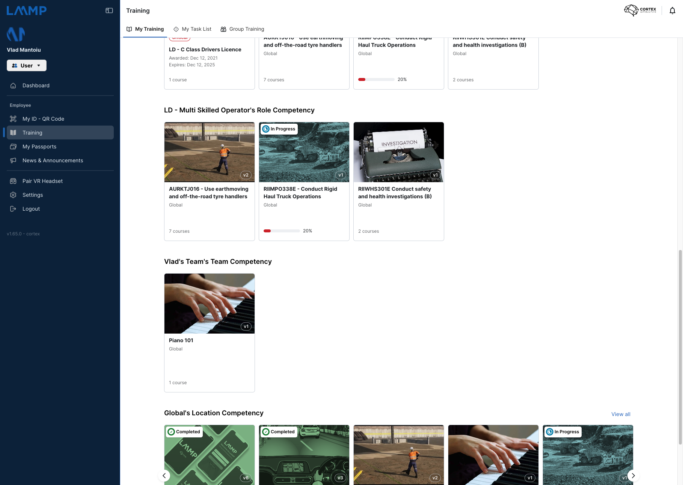Switch to Group Training tab
The image size is (683, 485).
coord(242,29)
